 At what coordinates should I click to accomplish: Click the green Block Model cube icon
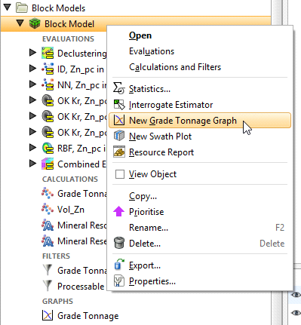(35, 23)
